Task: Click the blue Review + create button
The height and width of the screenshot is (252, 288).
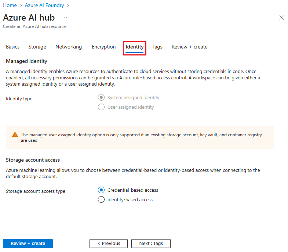Action: coord(28,243)
